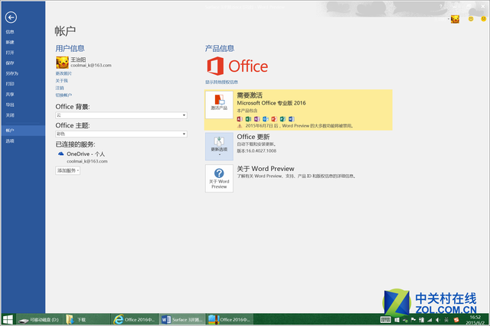Click the Excel icon in product list
Viewport: 490px width, 326px height.
[248, 119]
